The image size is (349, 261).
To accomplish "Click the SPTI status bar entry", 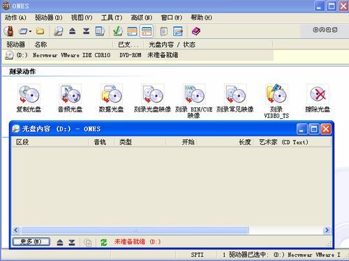I will [197, 255].
